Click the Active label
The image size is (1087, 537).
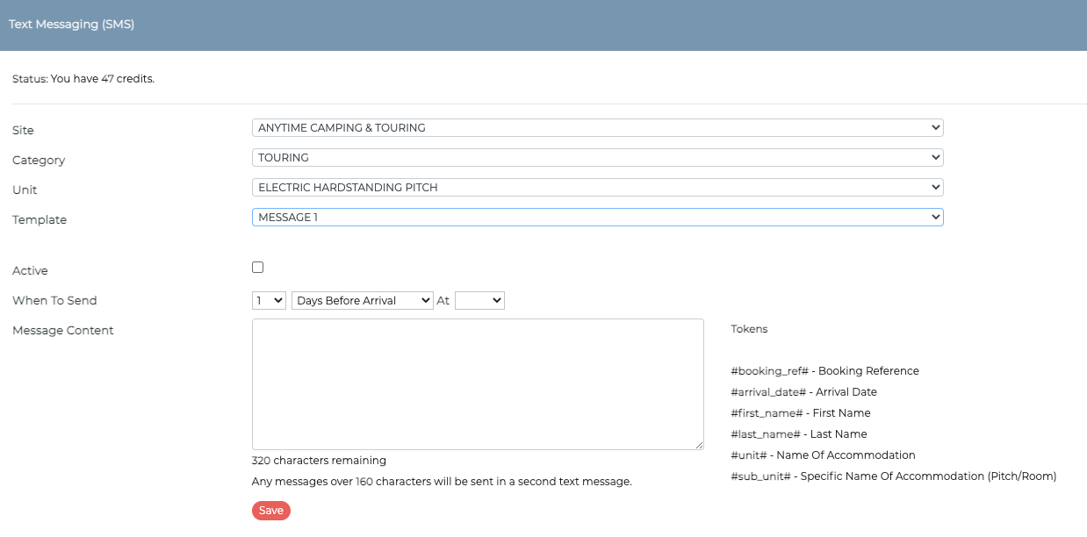pos(30,271)
